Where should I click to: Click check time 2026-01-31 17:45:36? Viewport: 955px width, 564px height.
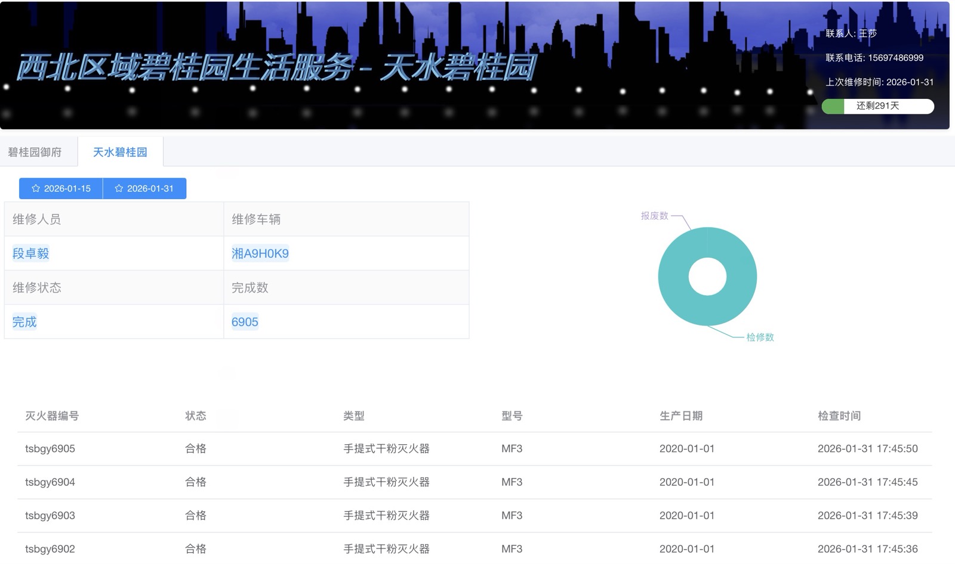[868, 549]
